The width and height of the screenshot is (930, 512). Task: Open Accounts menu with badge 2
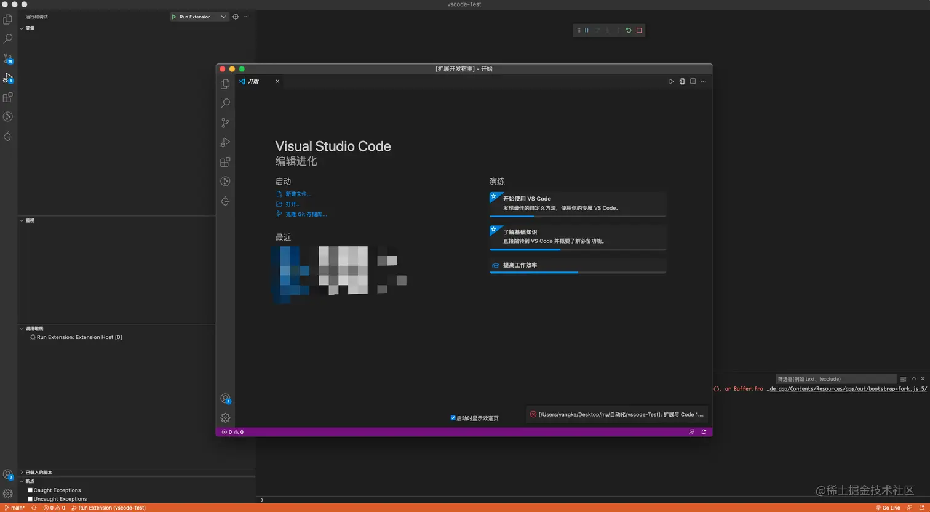[x=8, y=474]
